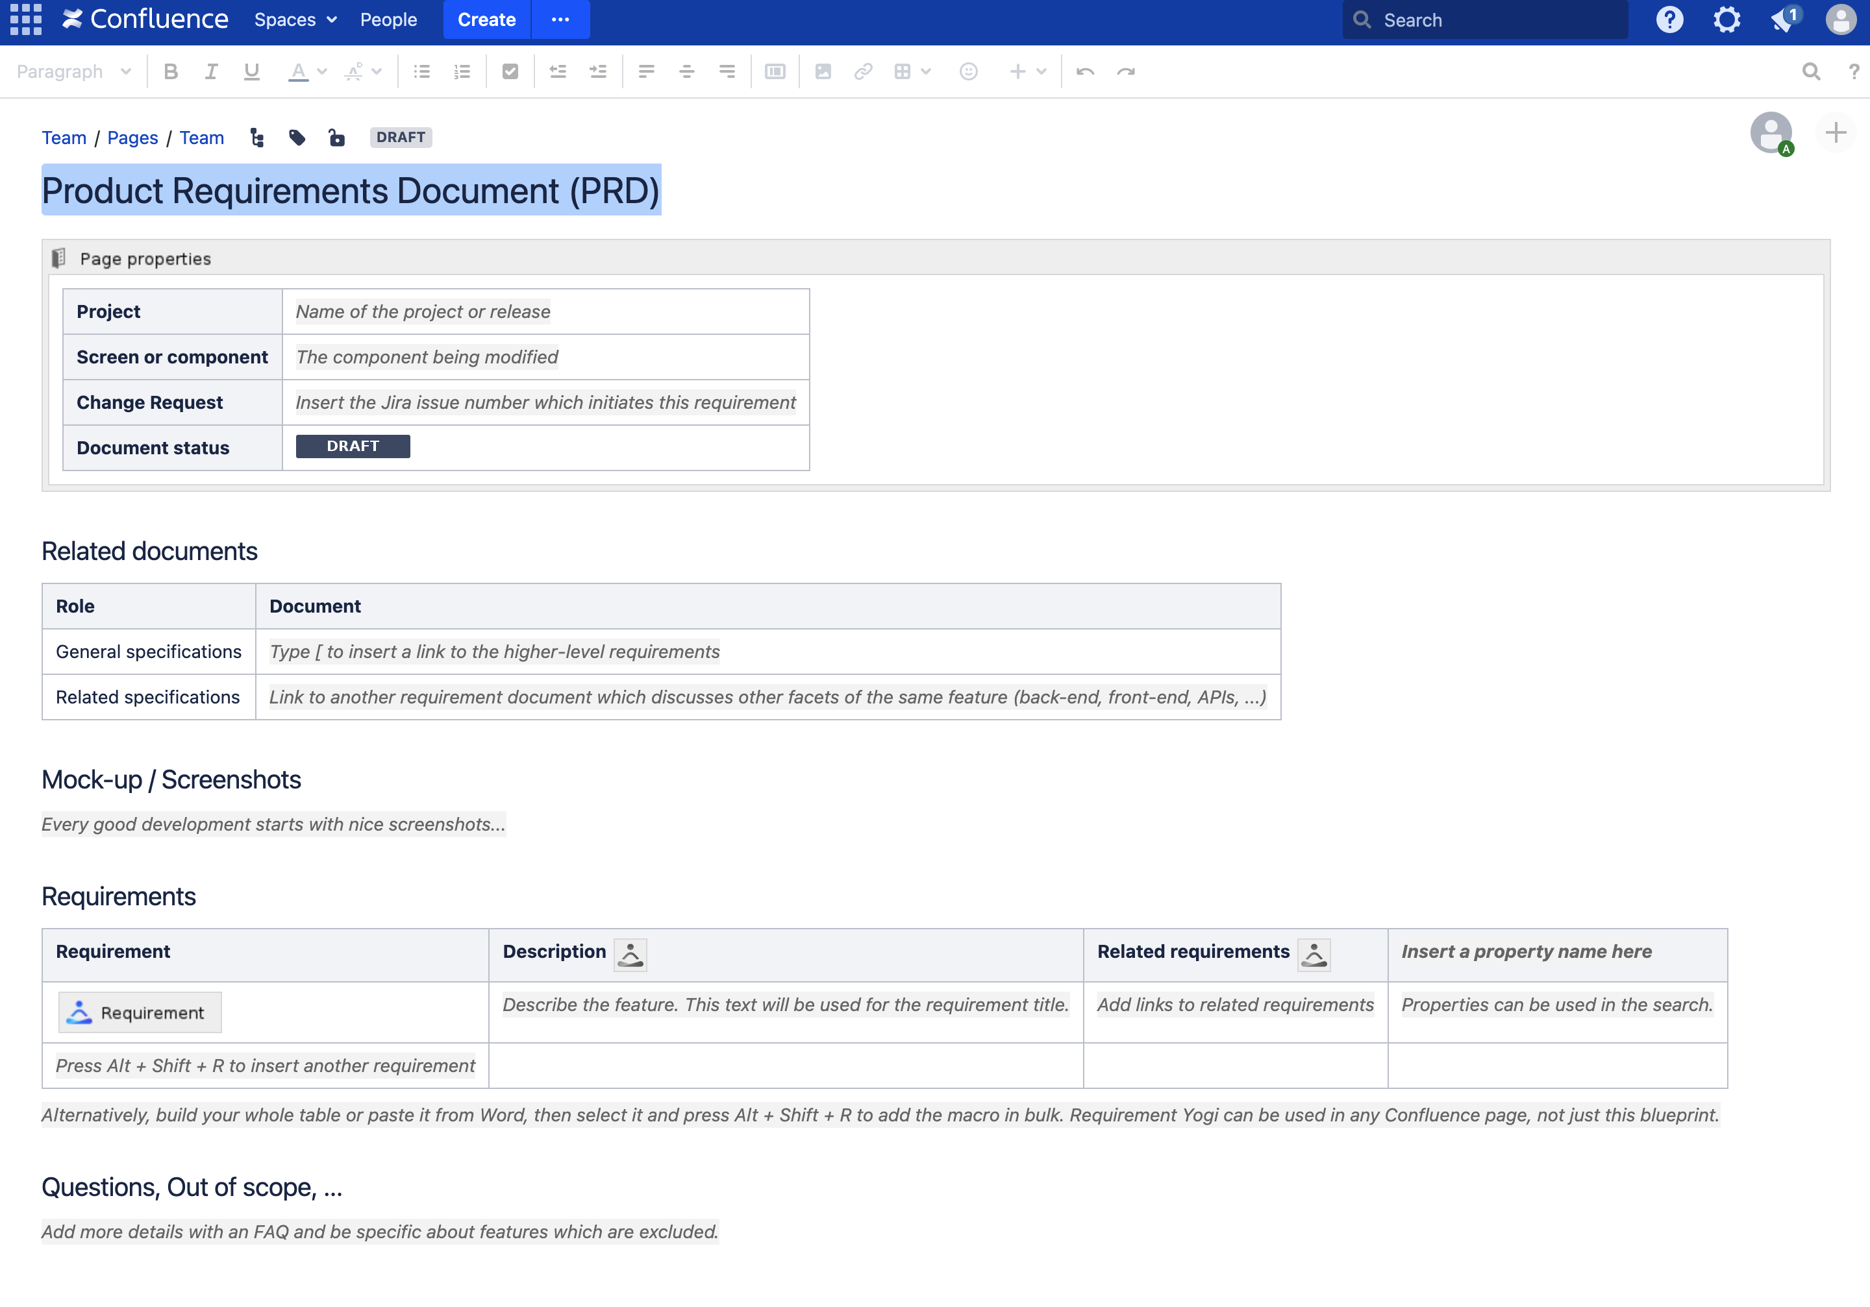Insert an image using files icon
1870x1307 pixels.
pos(823,71)
